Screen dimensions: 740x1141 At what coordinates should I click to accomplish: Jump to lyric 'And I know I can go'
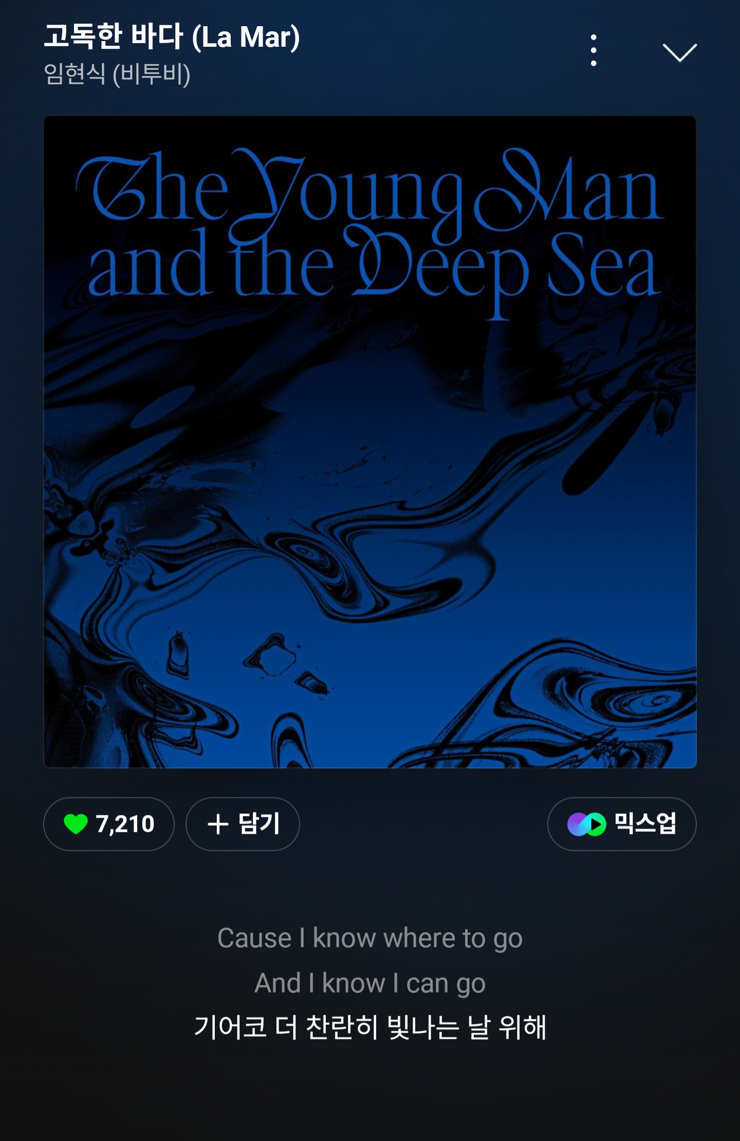(370, 983)
